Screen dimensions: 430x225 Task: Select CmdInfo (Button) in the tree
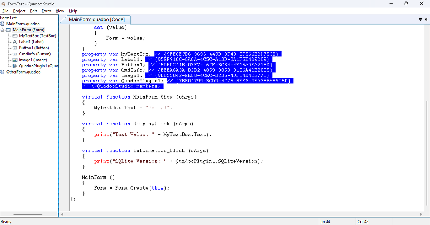pos(35,54)
